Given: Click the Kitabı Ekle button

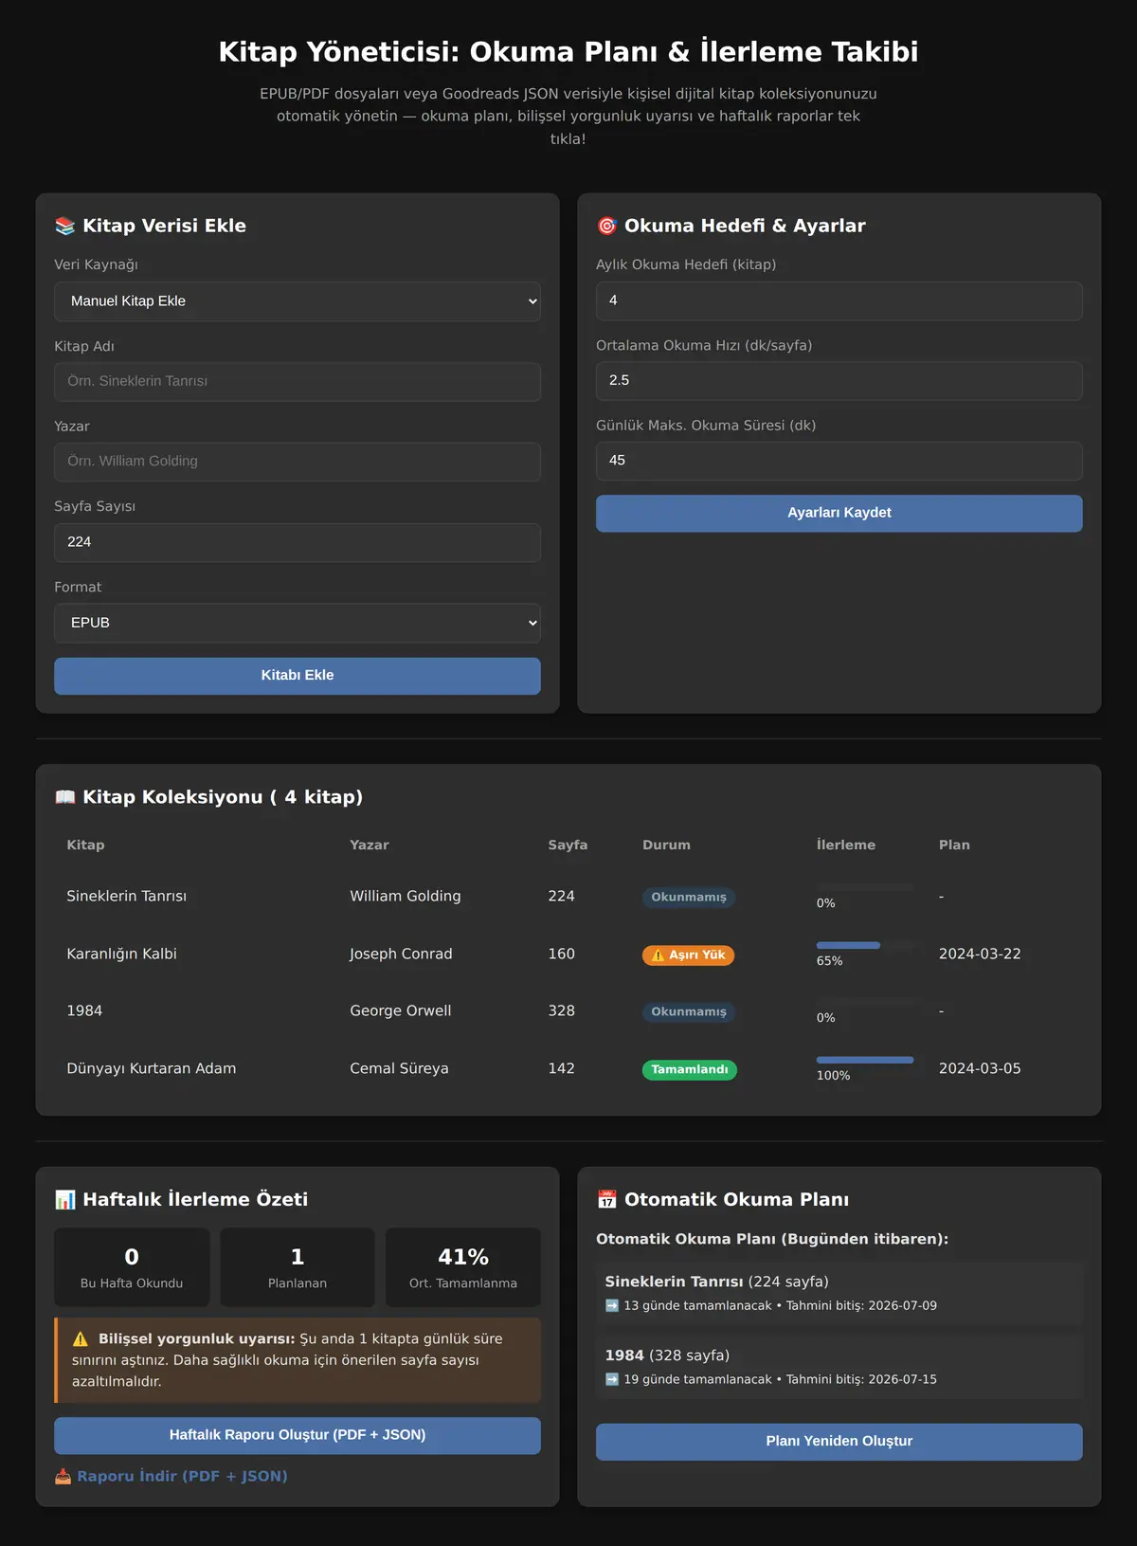Looking at the screenshot, I should (298, 676).
